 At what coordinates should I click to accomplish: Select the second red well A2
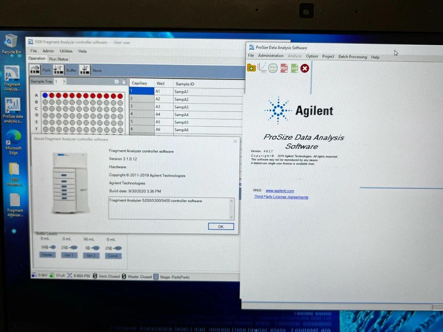click(x=52, y=95)
